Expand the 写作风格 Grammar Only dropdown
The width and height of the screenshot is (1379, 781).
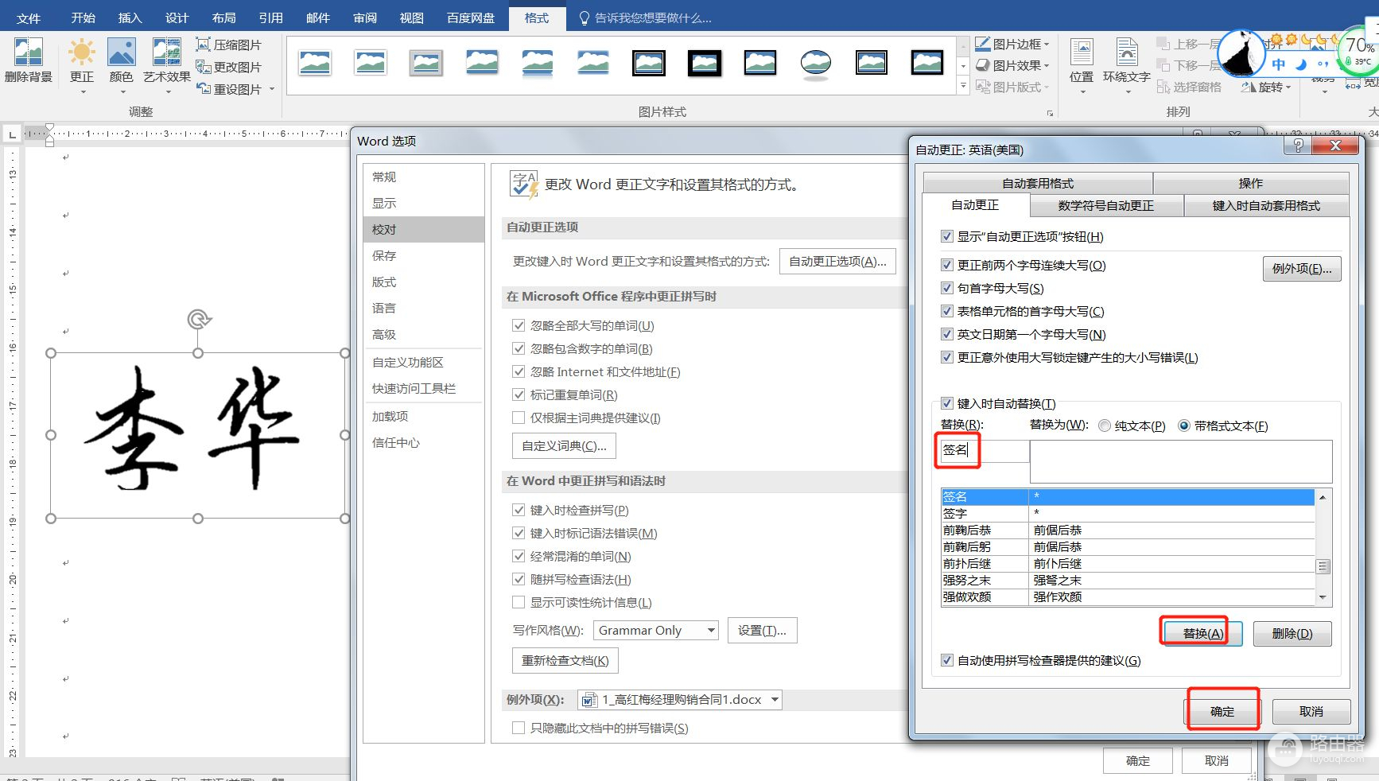pos(711,631)
